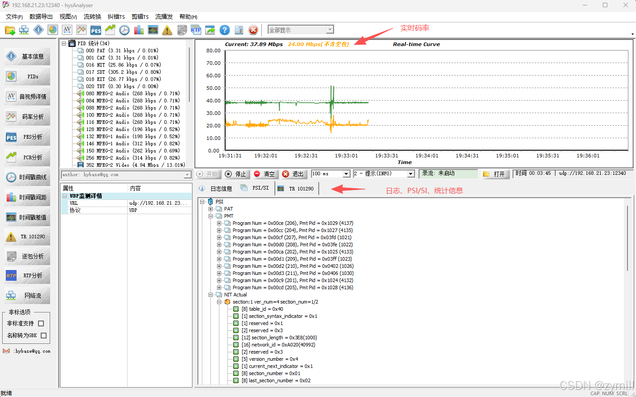636x397 pixels.
Task: Open 时间戳曲线 in the sidebar
Action: (x=27, y=177)
